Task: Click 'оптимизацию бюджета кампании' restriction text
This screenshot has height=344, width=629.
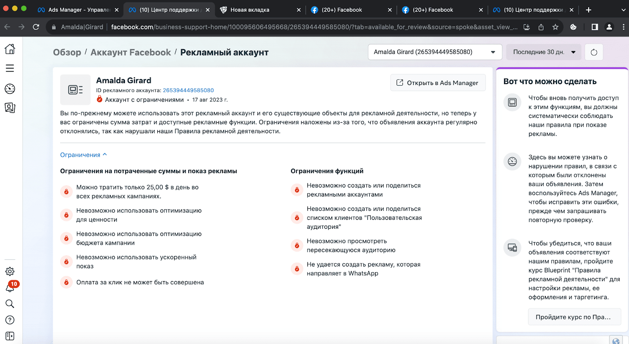Action: pyautogui.click(x=139, y=238)
